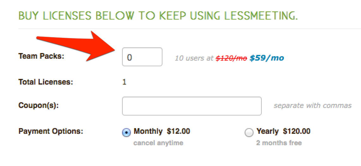Click inside the Coupon(s) text box
Image resolution: width=361 pixels, height=166 pixels.
[x=192, y=106]
